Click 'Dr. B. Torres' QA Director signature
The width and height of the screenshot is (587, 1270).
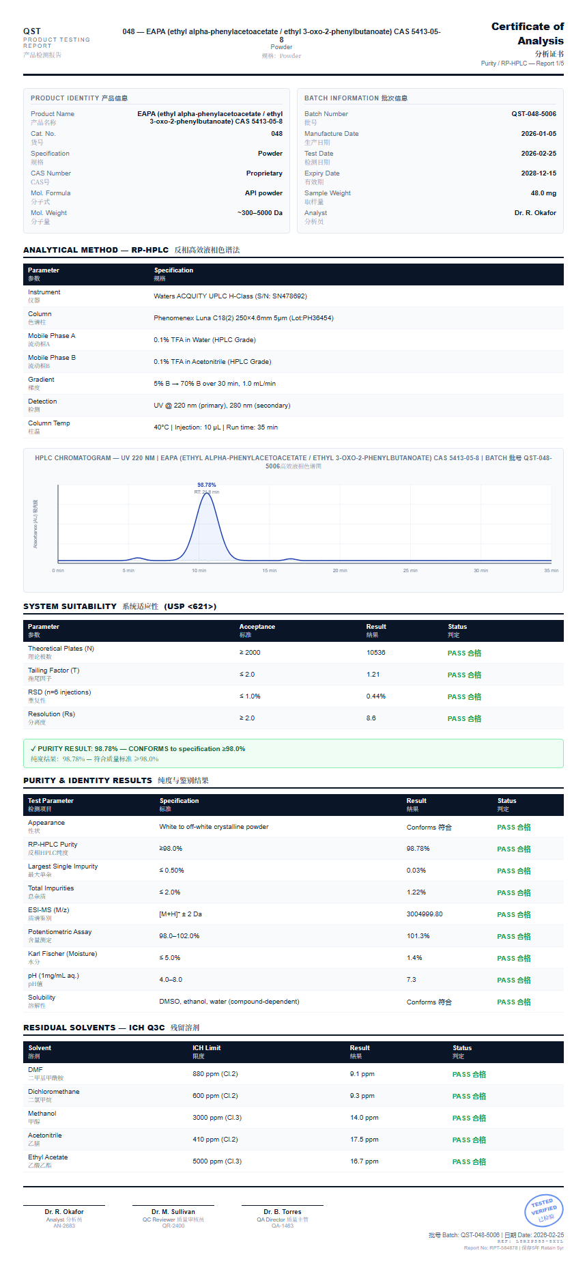point(283,1212)
